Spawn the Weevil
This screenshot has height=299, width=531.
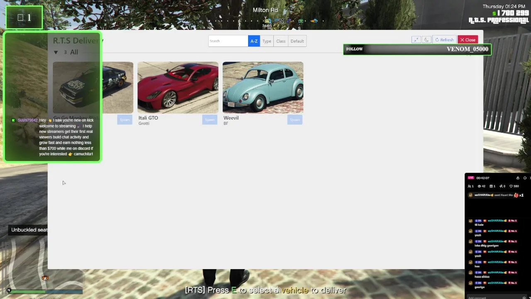click(x=295, y=120)
